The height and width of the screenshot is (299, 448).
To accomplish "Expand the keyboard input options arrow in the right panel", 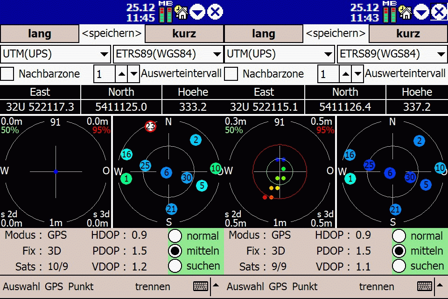I will [x=440, y=285].
